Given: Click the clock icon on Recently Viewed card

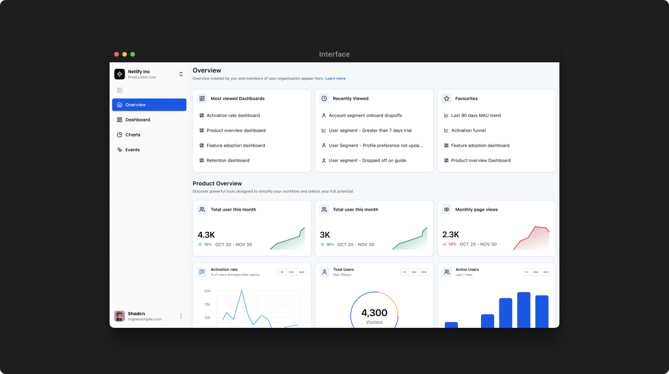Looking at the screenshot, I should [x=323, y=98].
